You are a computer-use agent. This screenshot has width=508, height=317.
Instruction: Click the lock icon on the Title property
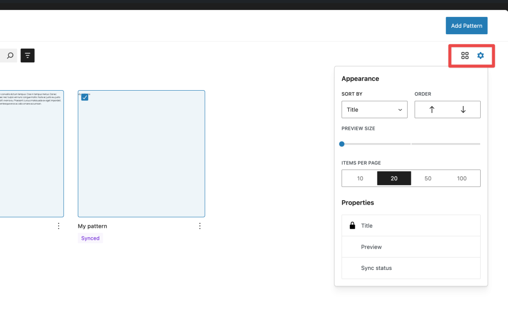click(x=353, y=225)
